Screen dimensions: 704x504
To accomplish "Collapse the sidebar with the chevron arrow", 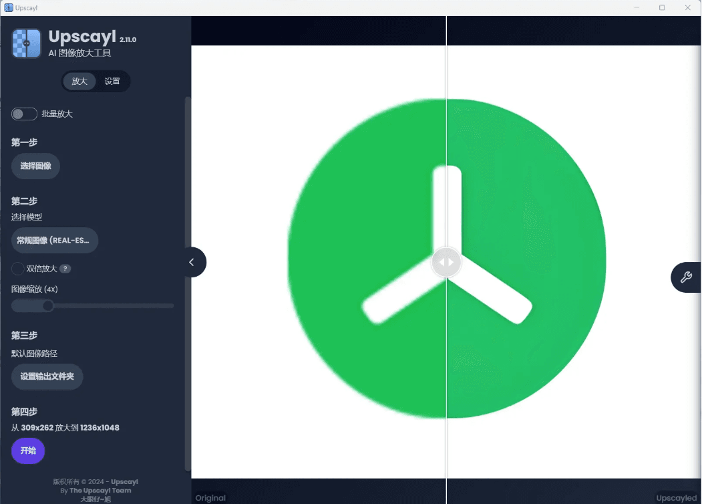I will 192,262.
